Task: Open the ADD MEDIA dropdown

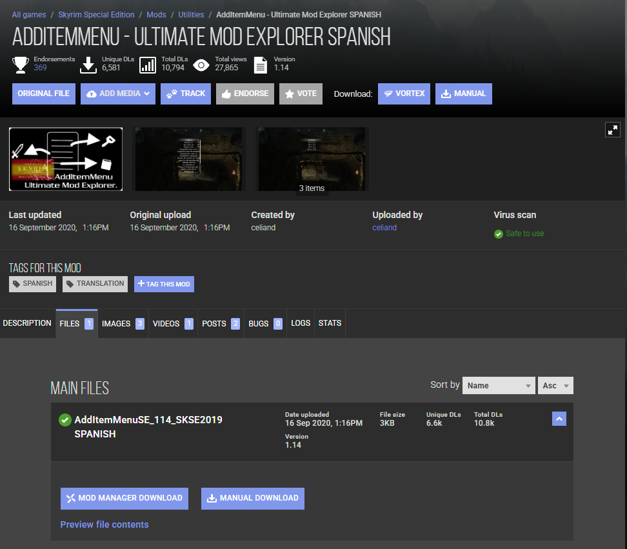Action: click(118, 94)
